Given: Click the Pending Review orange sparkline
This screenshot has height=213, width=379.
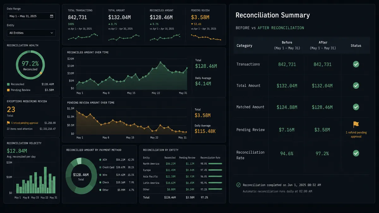Looking at the screenshot, I should [206, 38].
